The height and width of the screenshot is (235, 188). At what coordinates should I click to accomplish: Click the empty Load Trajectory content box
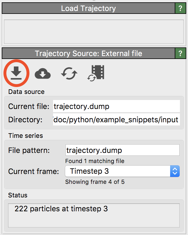click(94, 32)
